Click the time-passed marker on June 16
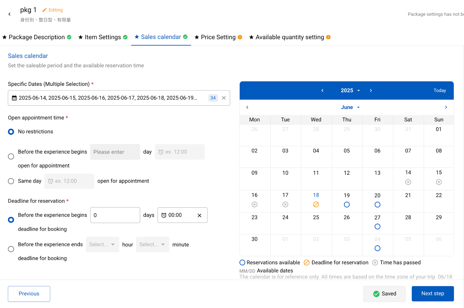Screen dimensions: 464x308 point(254,205)
